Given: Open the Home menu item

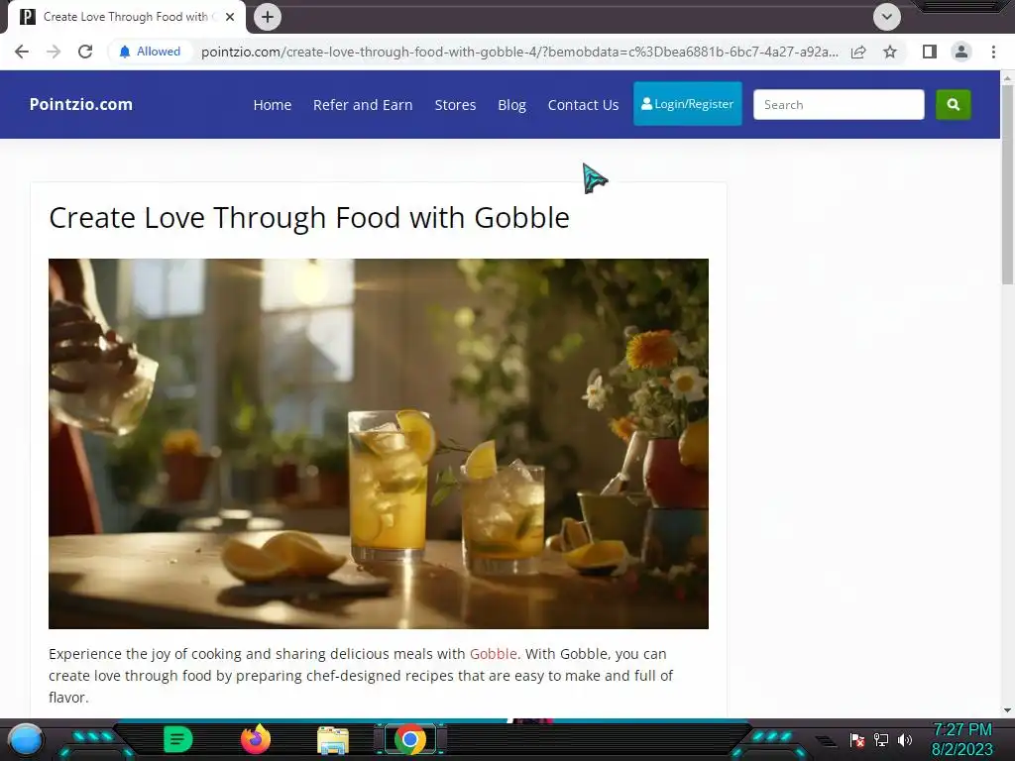Looking at the screenshot, I should [x=273, y=105].
